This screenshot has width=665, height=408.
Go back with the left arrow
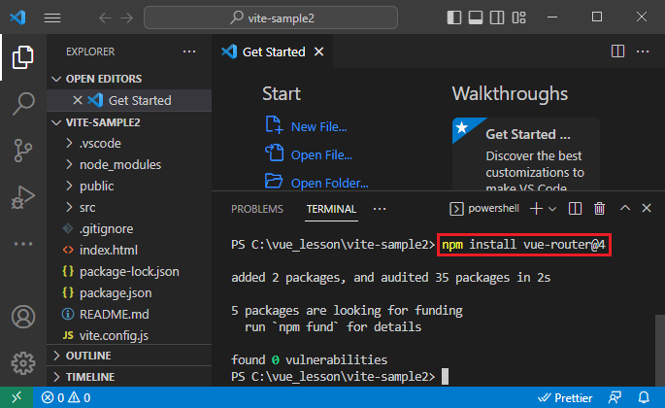(x=105, y=17)
